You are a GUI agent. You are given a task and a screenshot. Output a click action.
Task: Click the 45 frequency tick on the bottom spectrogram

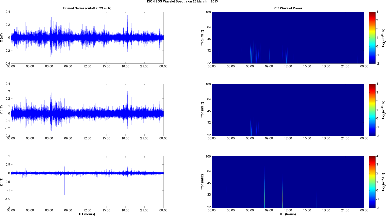[209, 183]
